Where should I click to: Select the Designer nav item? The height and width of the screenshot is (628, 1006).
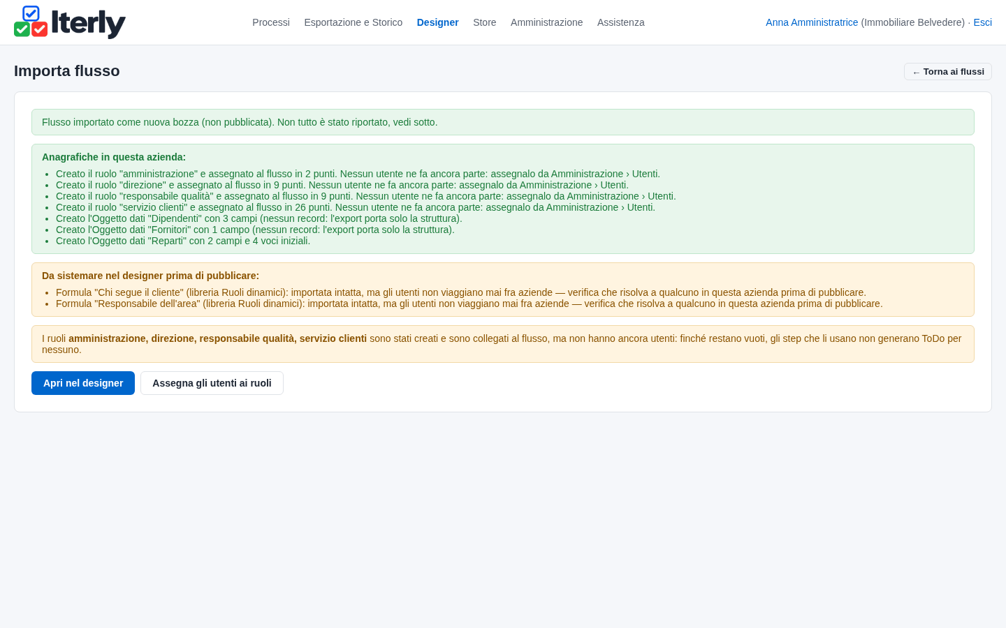tap(438, 22)
